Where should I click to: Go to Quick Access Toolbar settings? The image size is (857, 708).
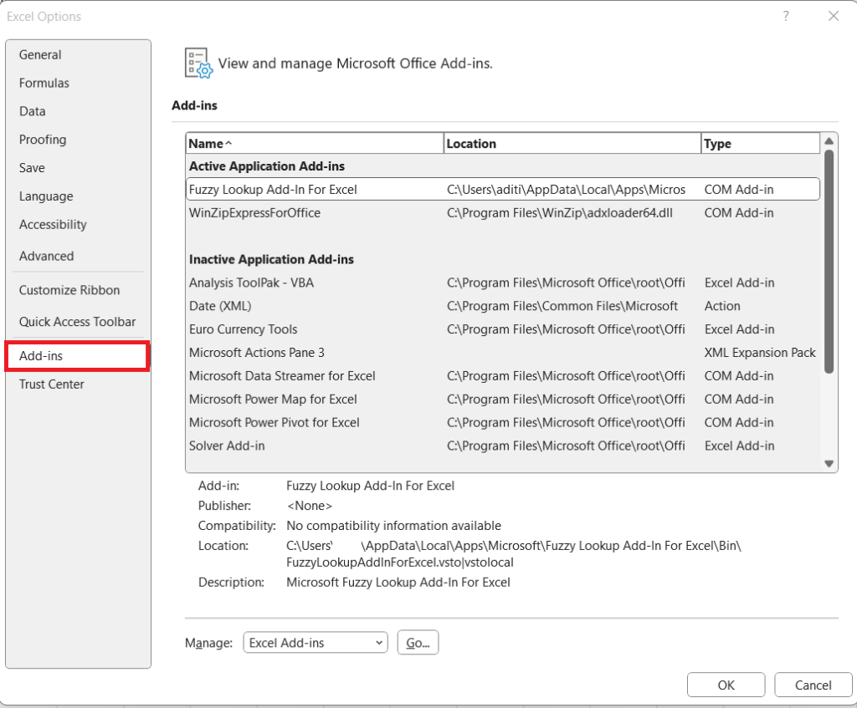point(76,321)
